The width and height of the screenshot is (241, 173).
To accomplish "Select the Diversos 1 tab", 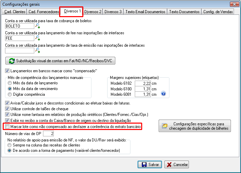I will click(x=72, y=11).
